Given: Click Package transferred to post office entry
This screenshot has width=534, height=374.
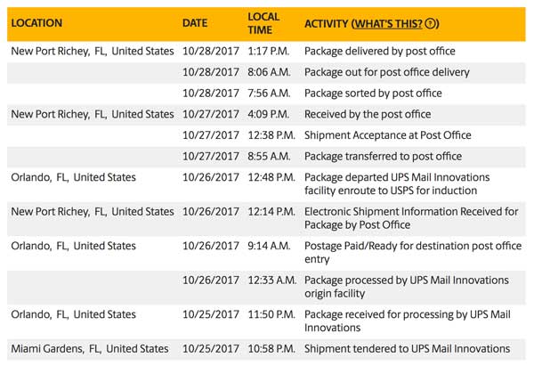Looking at the screenshot, I should click(x=383, y=157).
